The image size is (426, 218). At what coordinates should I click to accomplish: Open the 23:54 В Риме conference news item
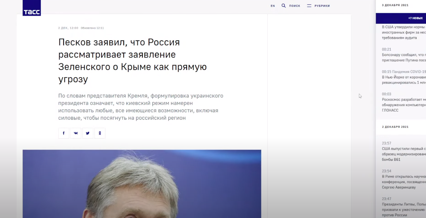pyautogui.click(x=404, y=179)
